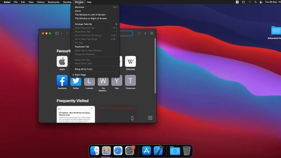This screenshot has width=281, height=158.
Task: Open the 3D FlipBook frequently visited thumbnail
Action: point(76,114)
